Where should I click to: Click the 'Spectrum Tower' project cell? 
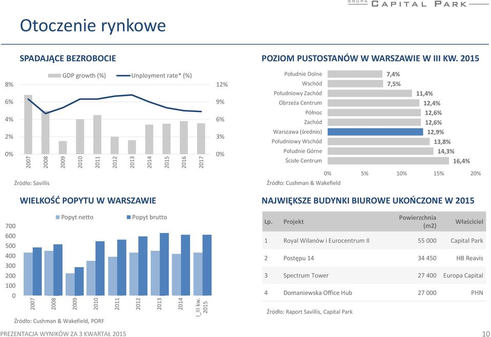click(x=306, y=276)
